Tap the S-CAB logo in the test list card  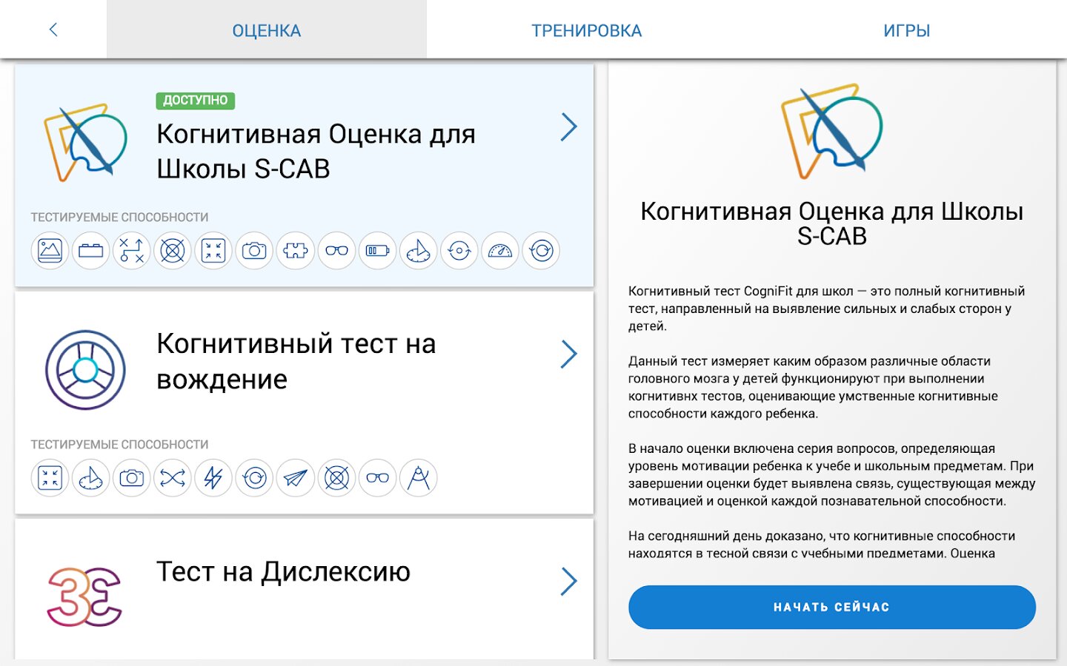pyautogui.click(x=85, y=143)
